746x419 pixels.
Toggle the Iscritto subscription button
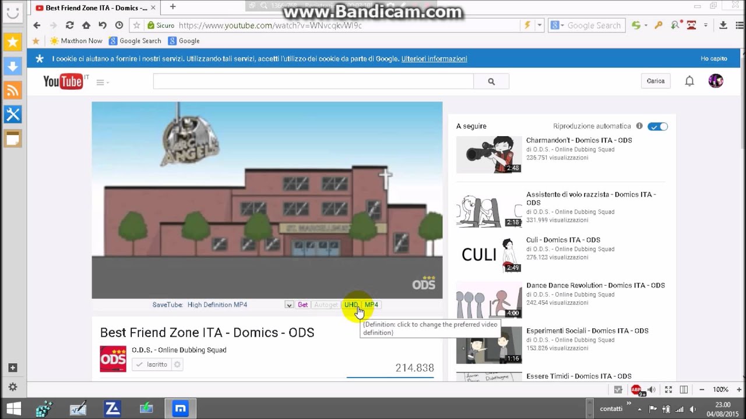point(151,364)
